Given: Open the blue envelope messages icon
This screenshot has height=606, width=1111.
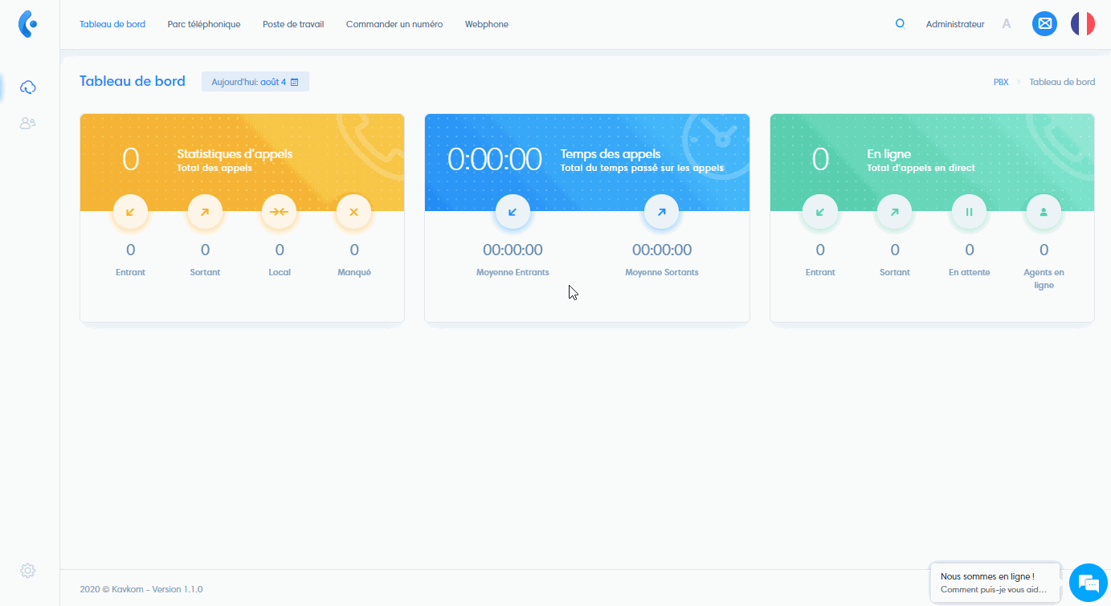Looking at the screenshot, I should pyautogui.click(x=1044, y=24).
